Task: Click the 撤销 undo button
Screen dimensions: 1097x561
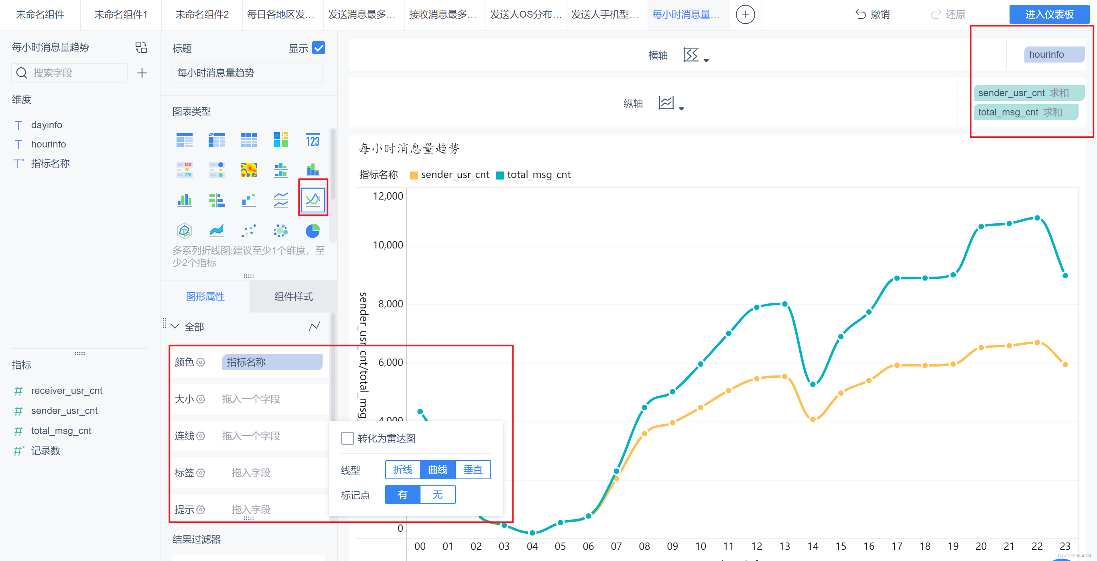Action: click(872, 14)
